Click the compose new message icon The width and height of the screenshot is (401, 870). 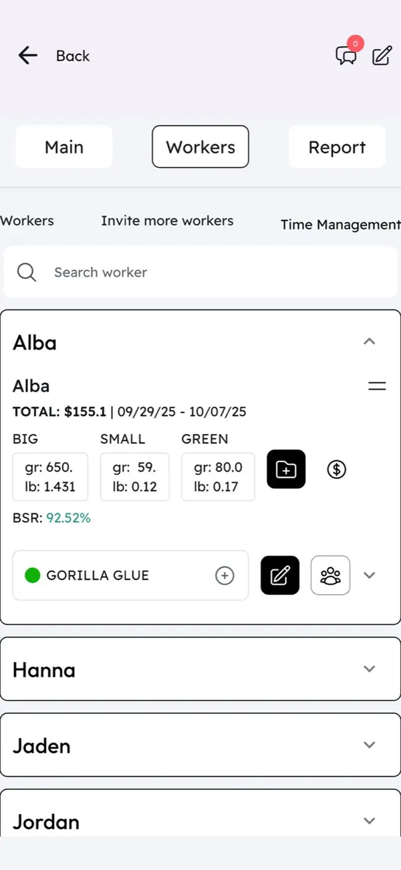click(381, 56)
